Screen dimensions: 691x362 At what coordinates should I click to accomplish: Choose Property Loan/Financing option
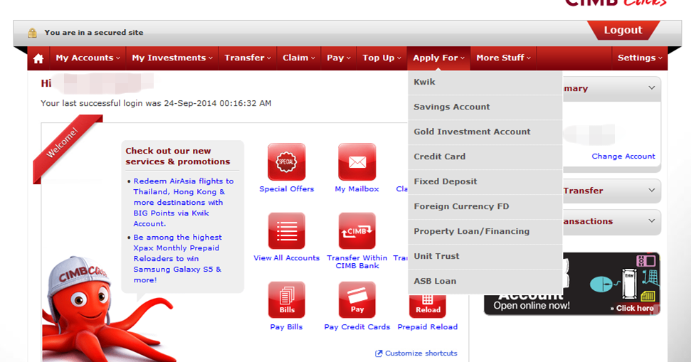[x=485, y=231]
